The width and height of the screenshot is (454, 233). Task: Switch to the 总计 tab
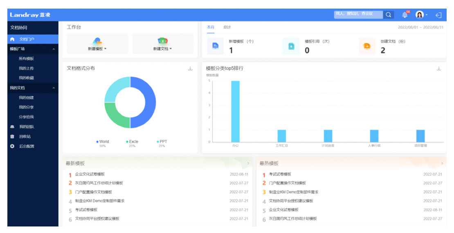(227, 27)
